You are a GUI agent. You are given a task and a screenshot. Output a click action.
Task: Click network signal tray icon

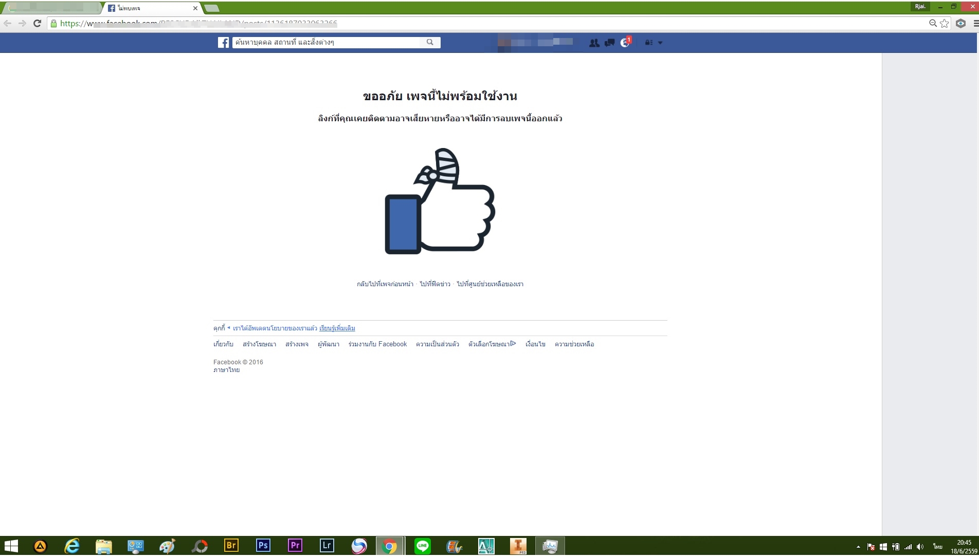pyautogui.click(x=908, y=547)
